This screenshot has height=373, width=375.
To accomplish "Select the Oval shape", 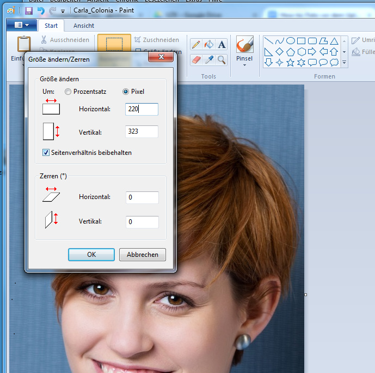I will click(x=291, y=41).
